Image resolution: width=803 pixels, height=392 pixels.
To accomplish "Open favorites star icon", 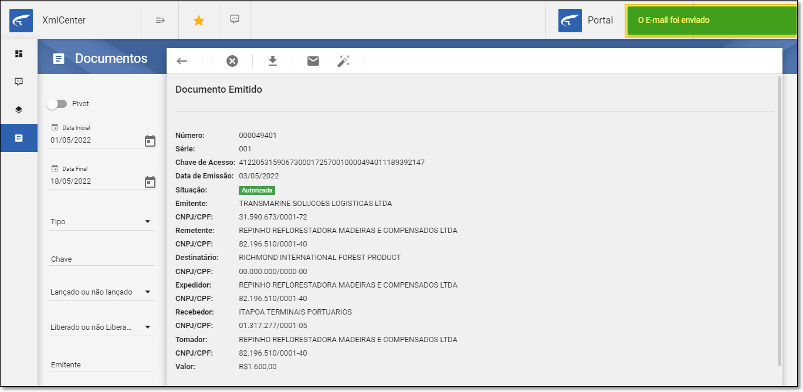I will (199, 21).
